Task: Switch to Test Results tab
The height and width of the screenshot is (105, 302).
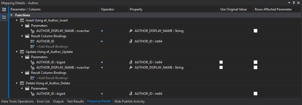Action: coord(75,101)
